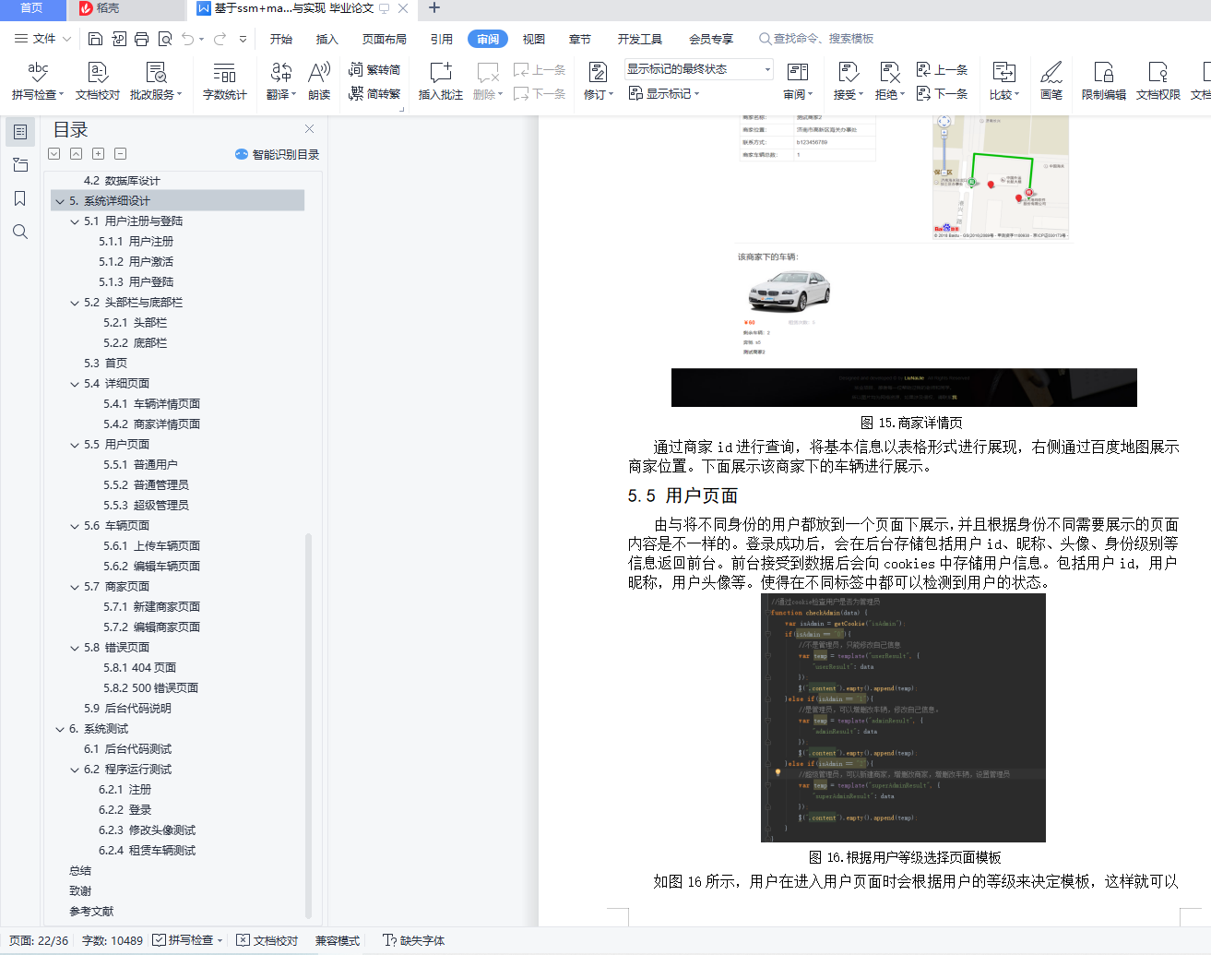Open the 显示标记 dropdown
The height and width of the screenshot is (955, 1211).
tap(664, 93)
